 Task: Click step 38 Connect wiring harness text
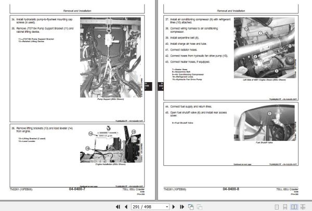(191, 30)
